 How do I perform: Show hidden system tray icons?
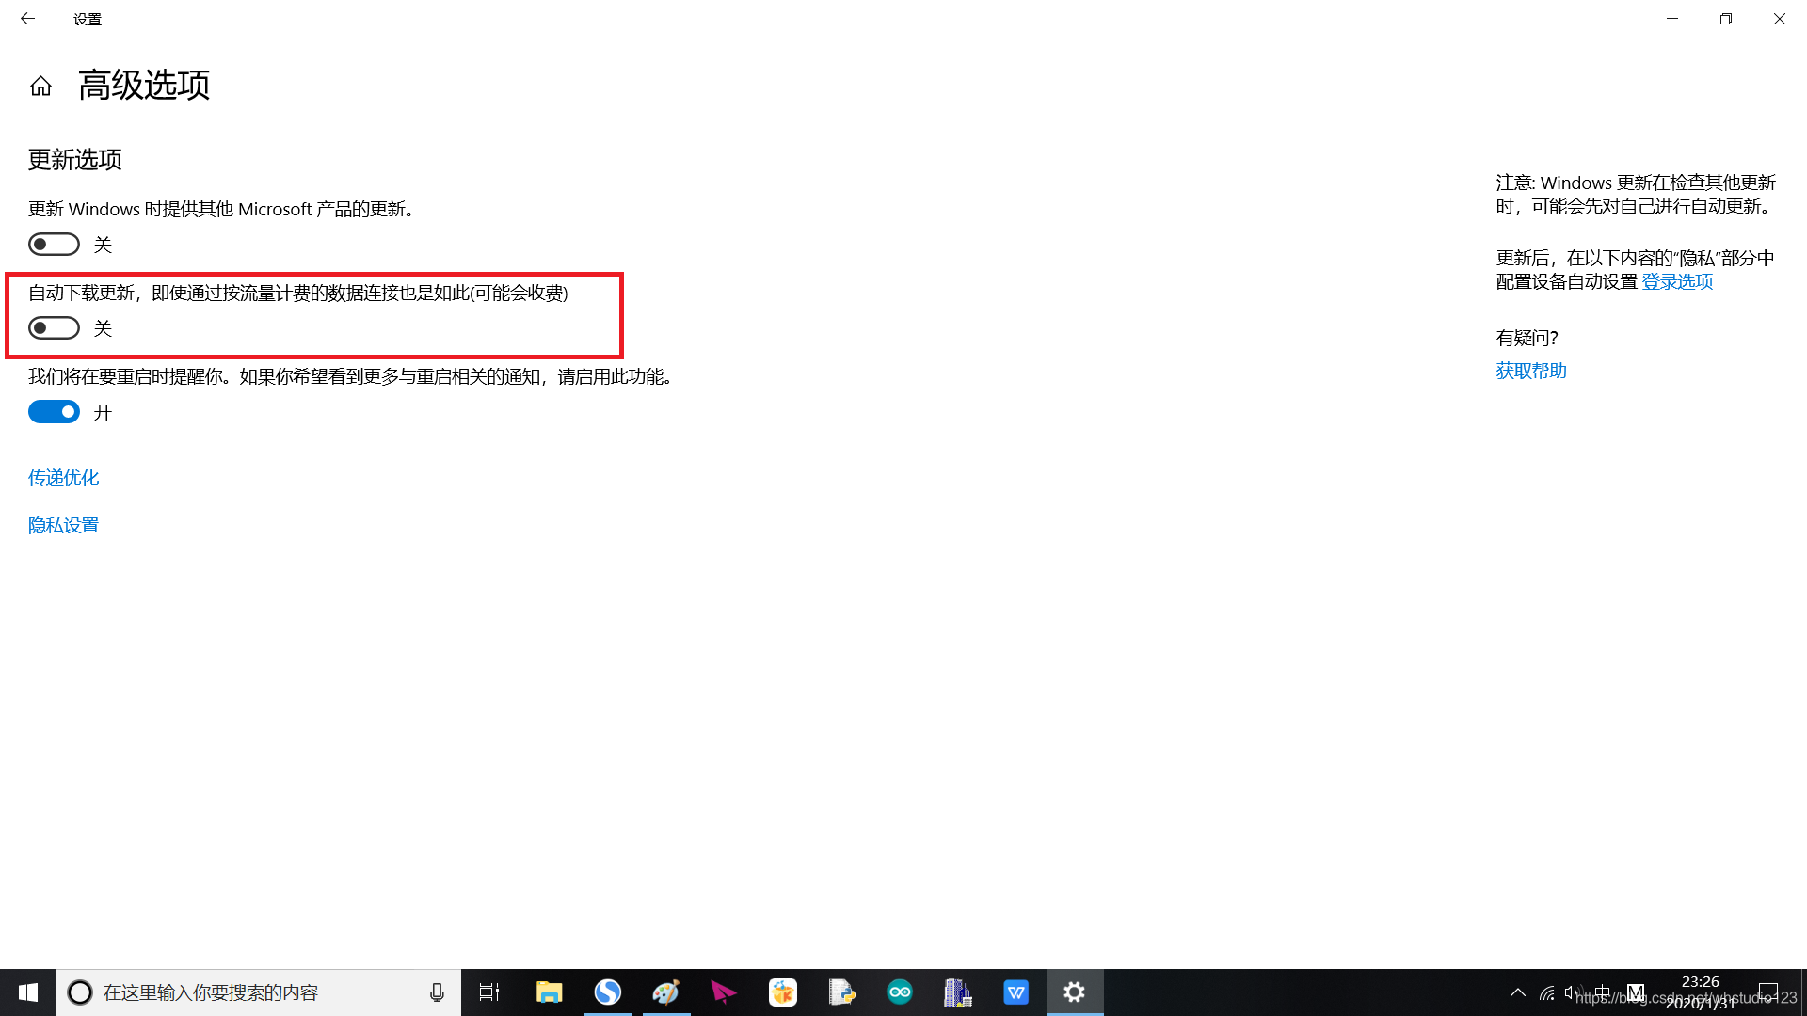[1518, 992]
